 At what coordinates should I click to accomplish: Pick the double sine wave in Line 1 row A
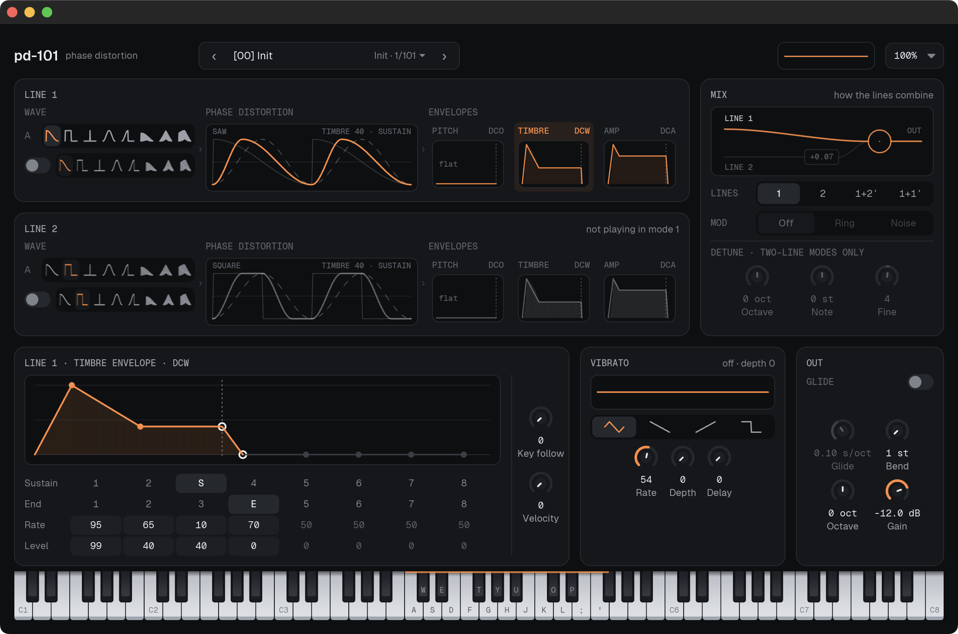click(109, 136)
